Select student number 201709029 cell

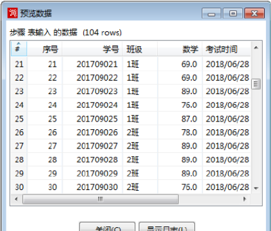(92, 173)
